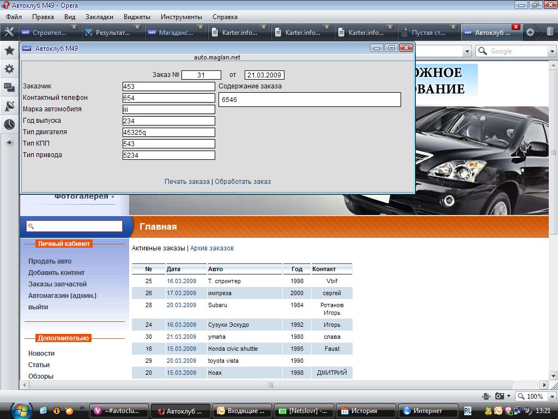Click order number field showing 31

(x=201, y=75)
